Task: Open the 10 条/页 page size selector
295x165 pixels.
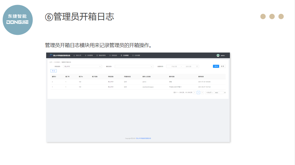Action: tap(210, 92)
